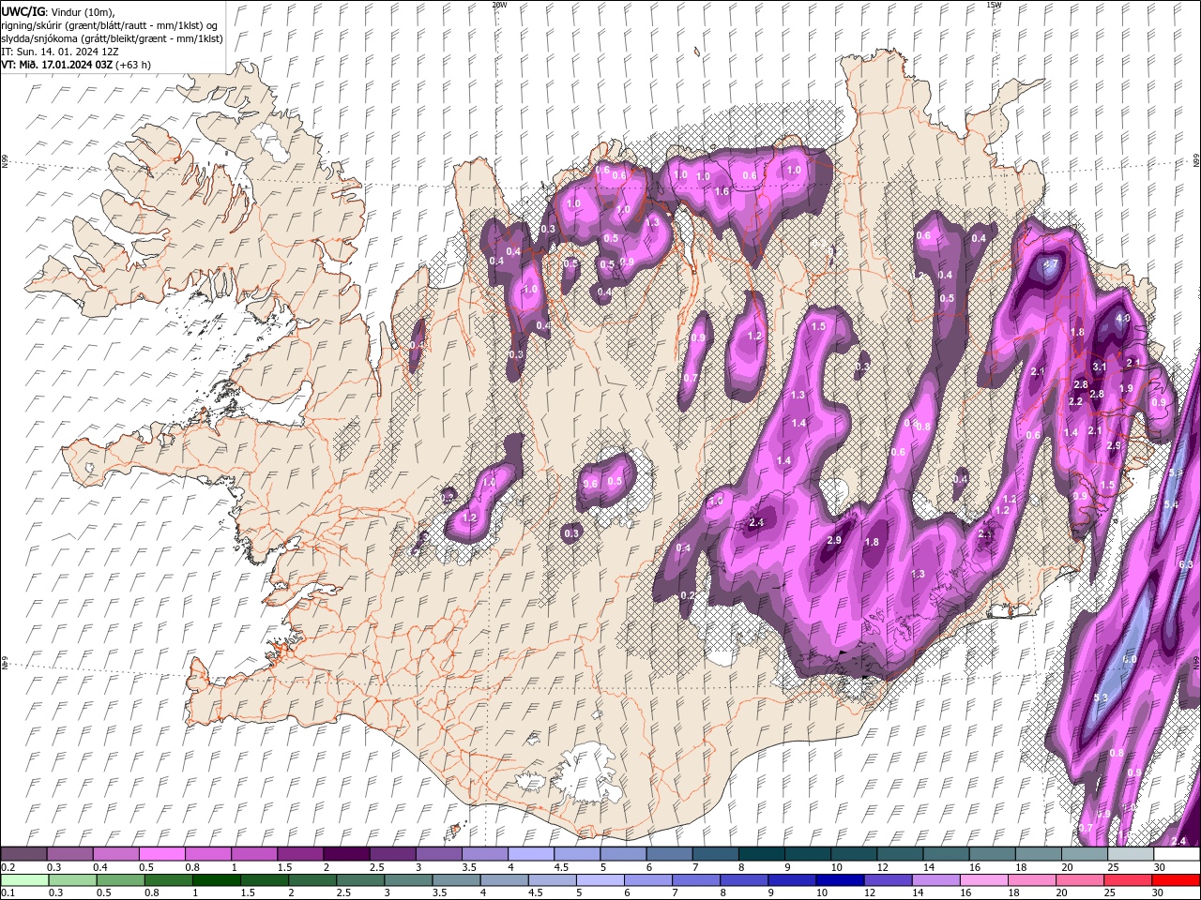Click the 6.0 value in the offshore band
The width and height of the screenshot is (1201, 900).
point(1130,659)
